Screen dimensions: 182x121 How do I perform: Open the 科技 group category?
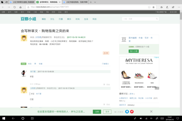[x=94, y=19]
